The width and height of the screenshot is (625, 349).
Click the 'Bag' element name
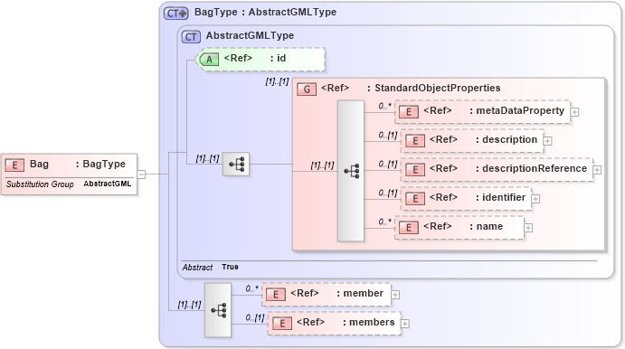pos(39,164)
